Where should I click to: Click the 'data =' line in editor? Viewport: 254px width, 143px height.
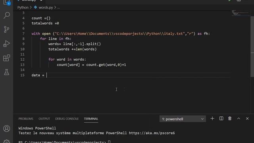click(38, 75)
